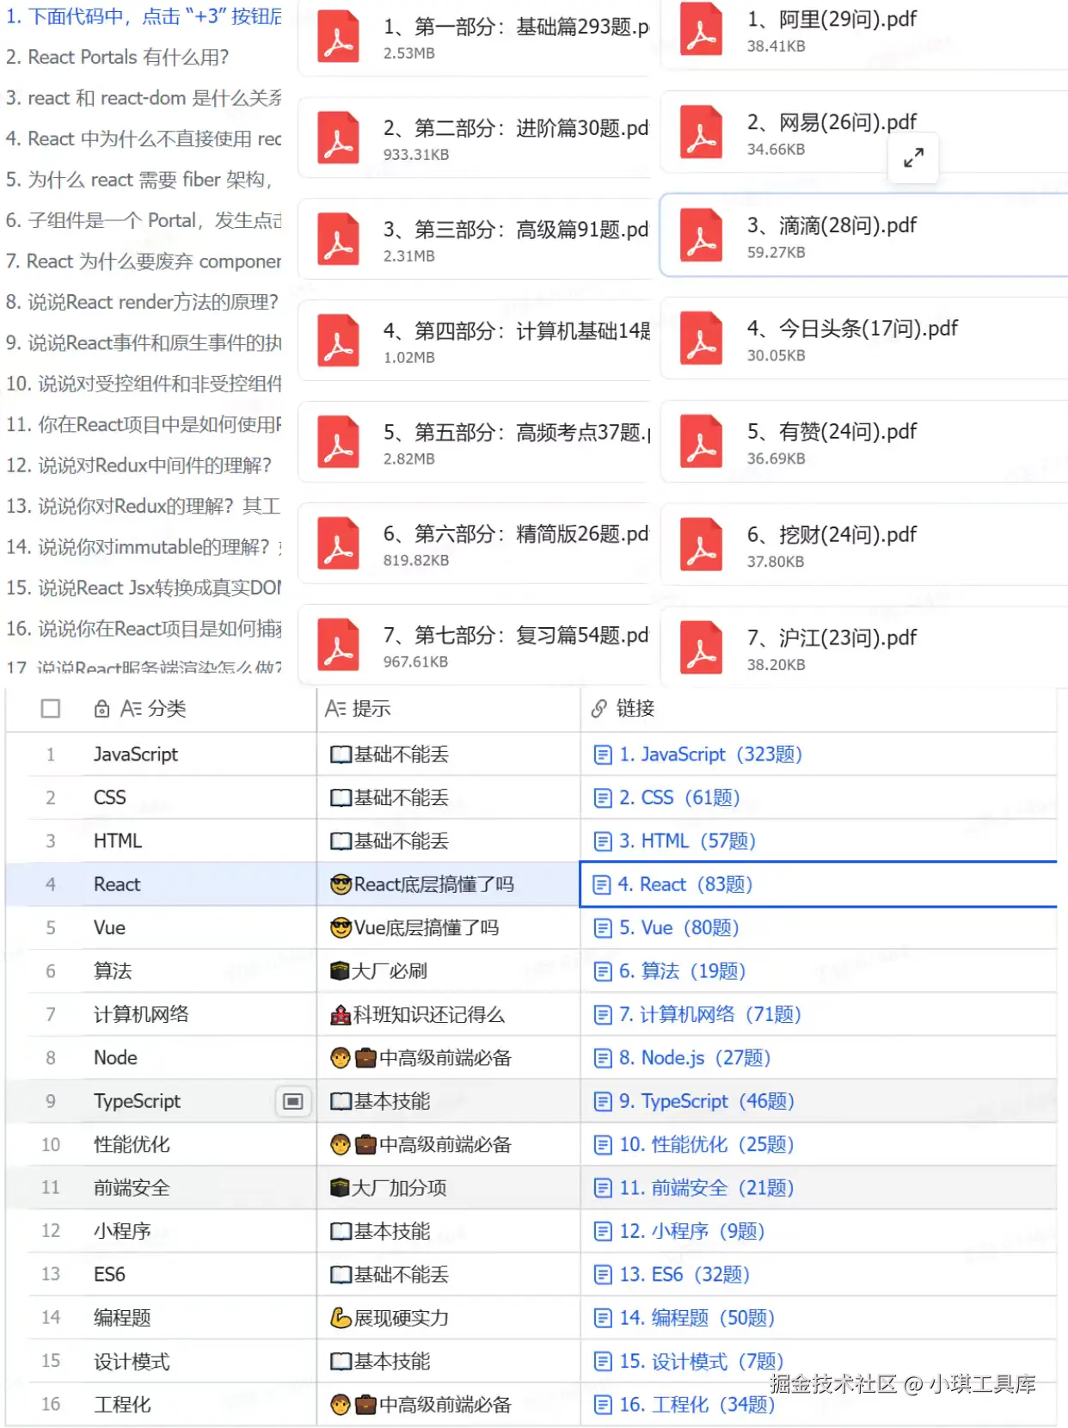Click the PDF icon for 第四部分:计算机基础
This screenshot has height=1428, width=1068.
(338, 341)
